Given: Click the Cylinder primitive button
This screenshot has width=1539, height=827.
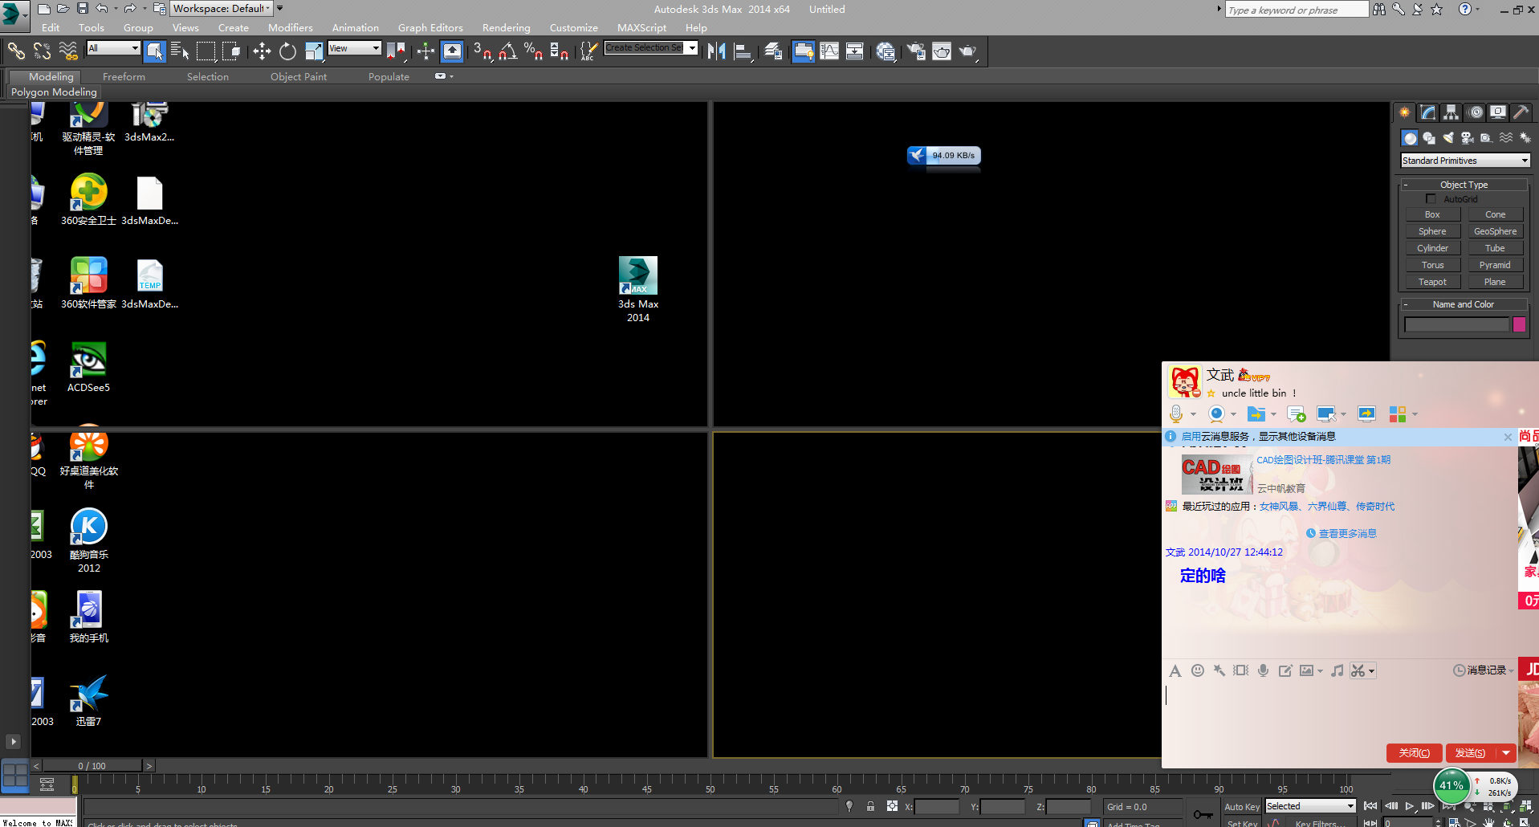Looking at the screenshot, I should 1432,248.
